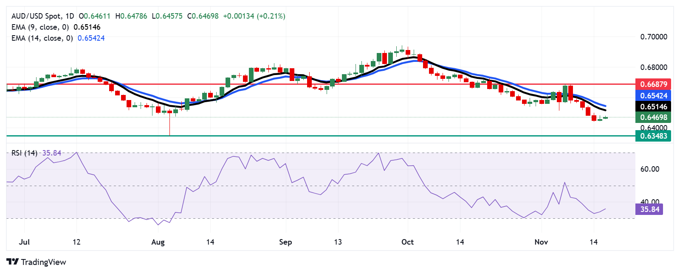The height and width of the screenshot is (273, 680).
Task: Select the RSI (14) indicator label
Action: click(24, 153)
